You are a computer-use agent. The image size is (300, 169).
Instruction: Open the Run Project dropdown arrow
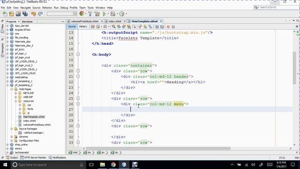click(x=108, y=14)
